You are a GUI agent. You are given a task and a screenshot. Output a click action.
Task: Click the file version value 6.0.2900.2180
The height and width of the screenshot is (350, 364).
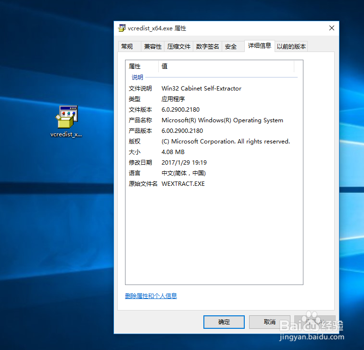coord(180,109)
